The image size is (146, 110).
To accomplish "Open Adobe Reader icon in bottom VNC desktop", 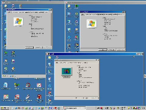I will (50, 93).
